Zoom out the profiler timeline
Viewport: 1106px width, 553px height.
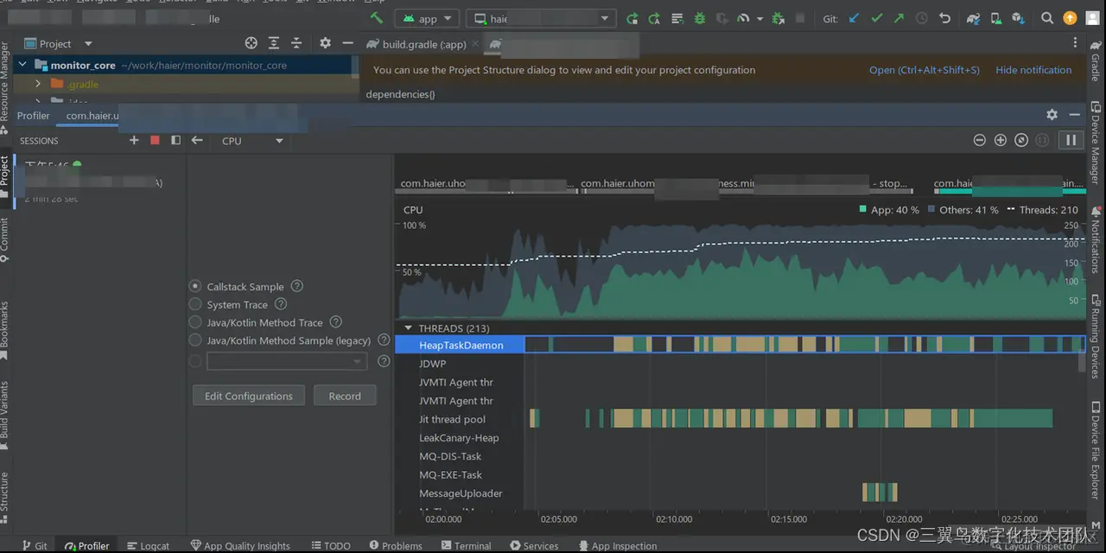pos(979,140)
